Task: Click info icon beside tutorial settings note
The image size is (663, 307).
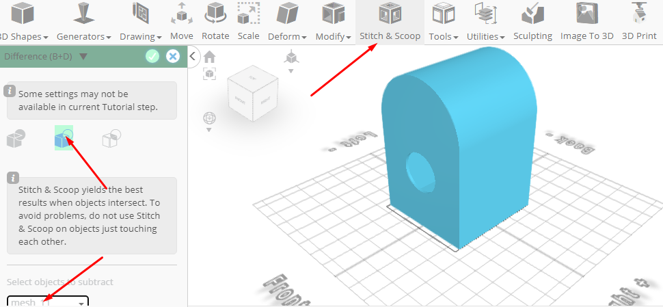Action: [x=8, y=90]
